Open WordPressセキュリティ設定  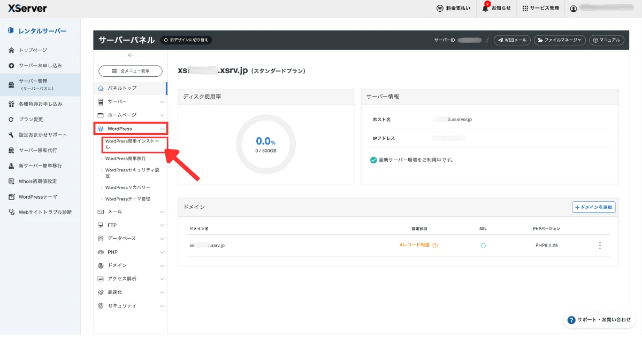coord(132,173)
